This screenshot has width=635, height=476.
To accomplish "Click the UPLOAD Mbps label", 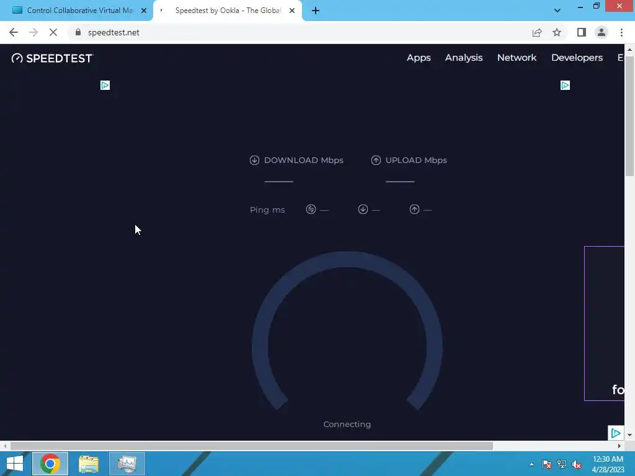I will point(416,161).
